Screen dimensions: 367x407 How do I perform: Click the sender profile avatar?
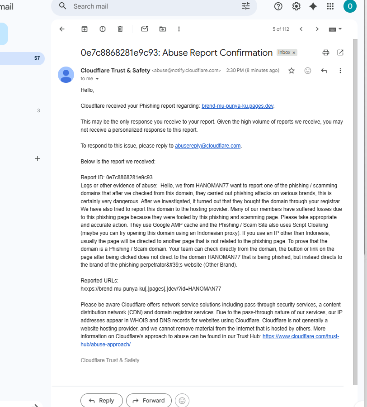(66, 75)
